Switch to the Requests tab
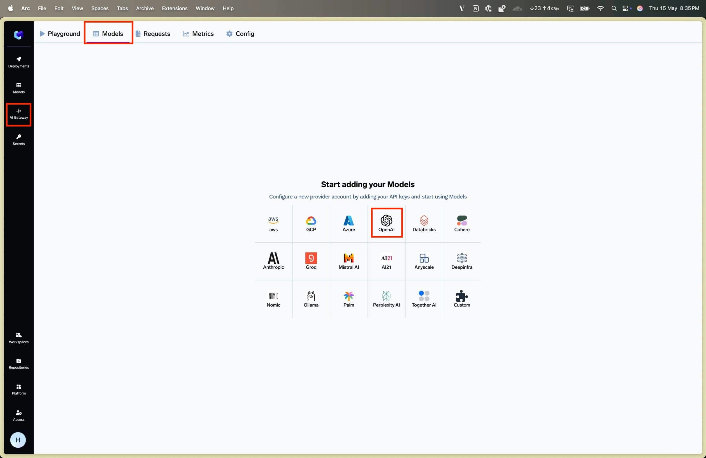 pos(153,34)
